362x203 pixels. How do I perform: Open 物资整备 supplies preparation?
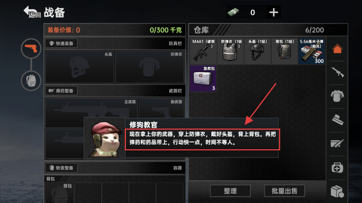click(61, 168)
